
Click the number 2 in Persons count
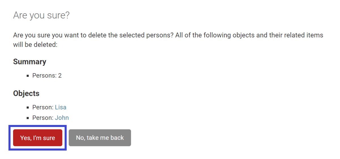(60, 76)
